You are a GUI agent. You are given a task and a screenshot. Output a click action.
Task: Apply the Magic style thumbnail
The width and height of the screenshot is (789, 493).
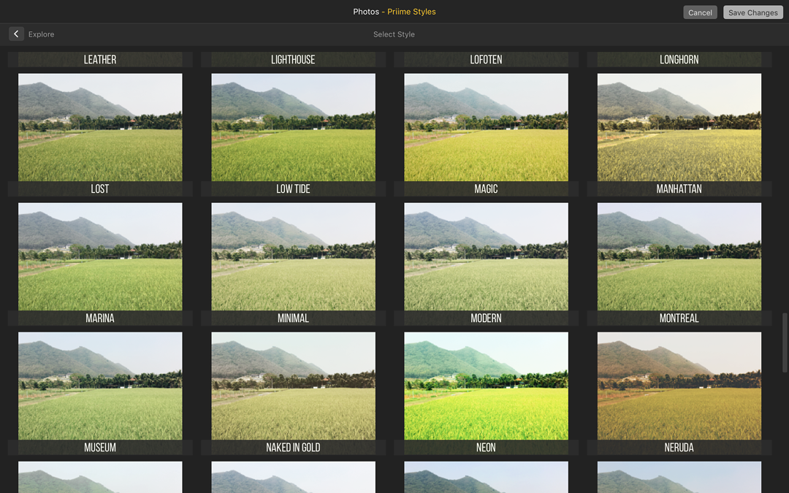click(486, 127)
